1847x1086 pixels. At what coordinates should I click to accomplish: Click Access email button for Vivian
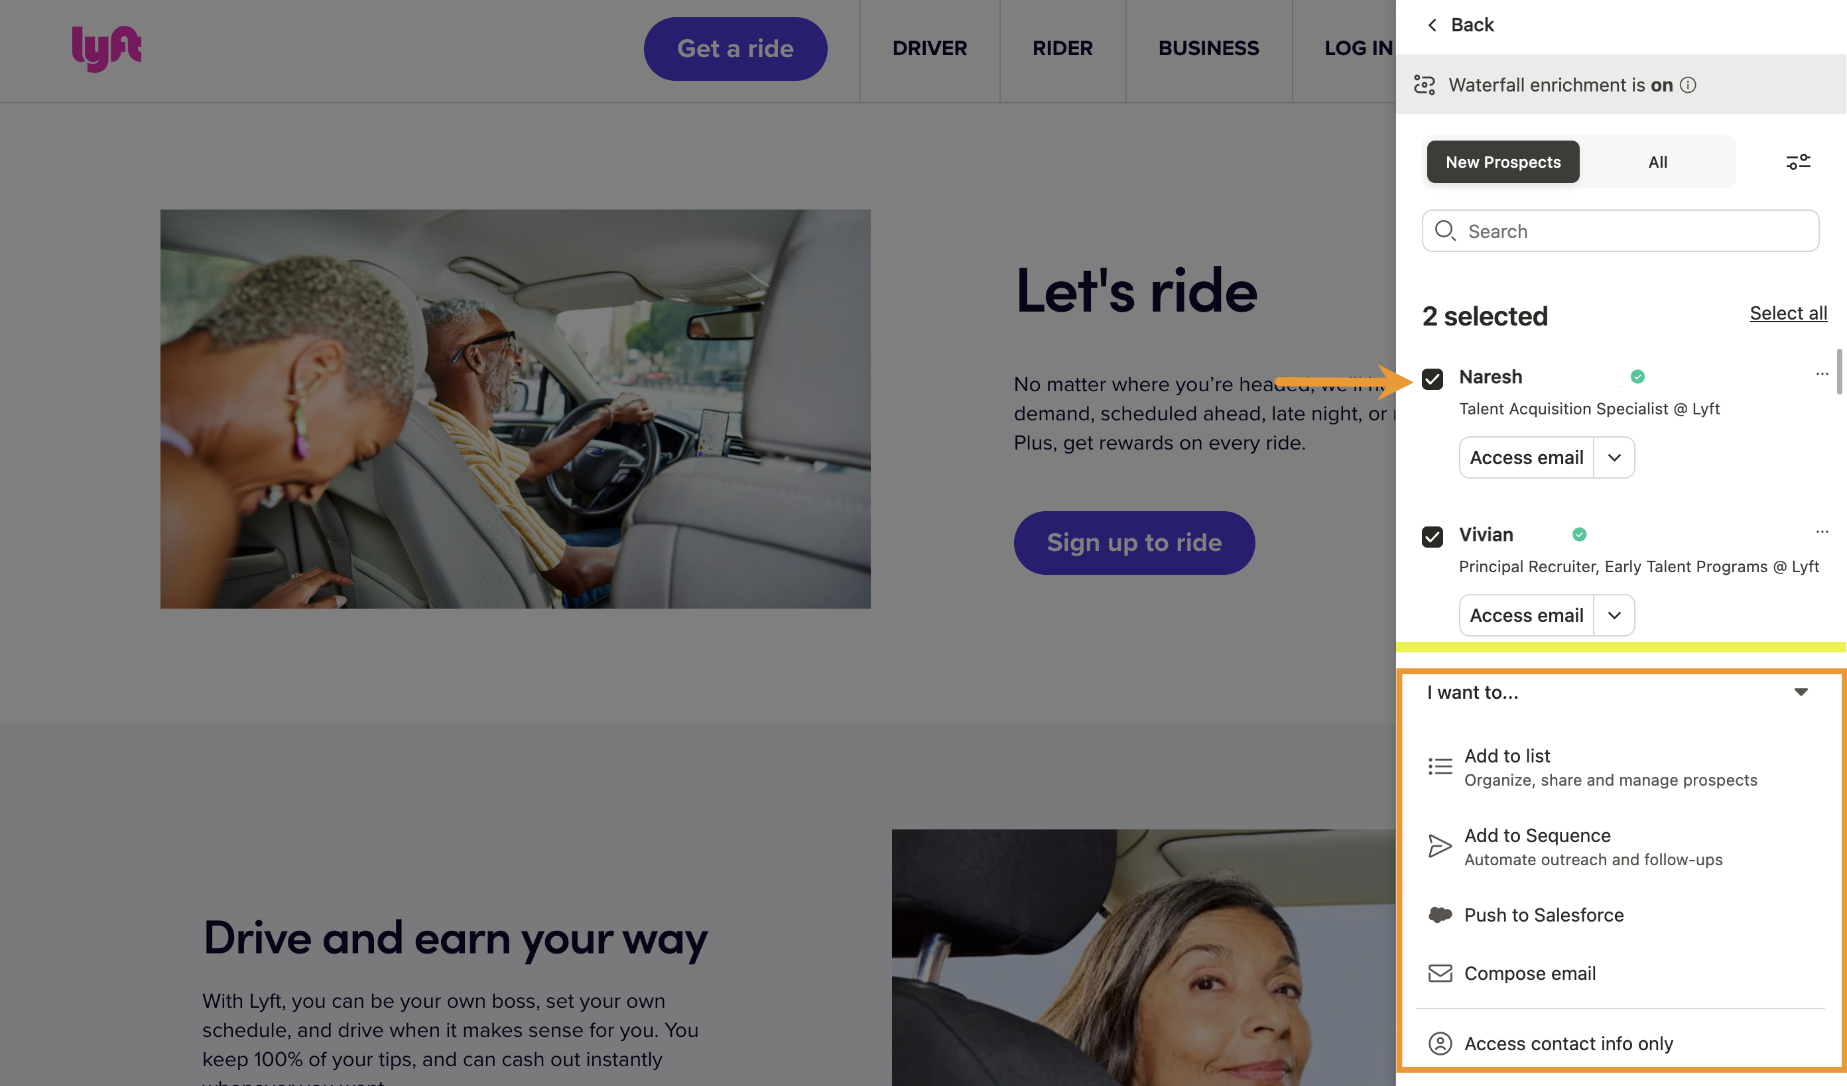[1527, 615]
